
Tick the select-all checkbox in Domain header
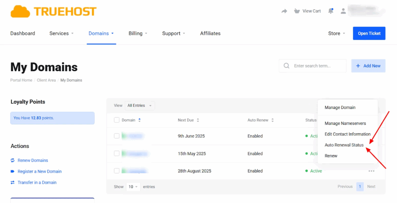(117, 120)
